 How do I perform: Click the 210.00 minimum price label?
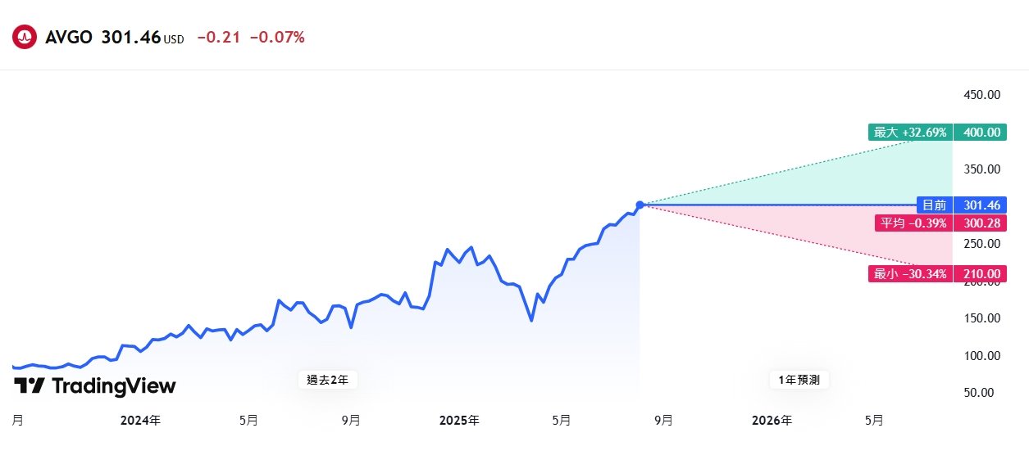point(981,274)
